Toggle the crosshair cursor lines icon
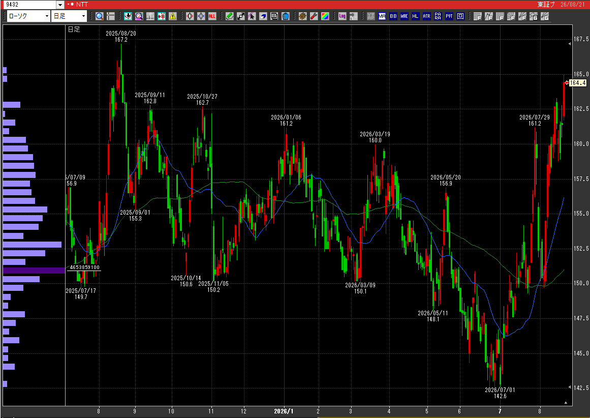Screen dimensions: 590x418 pyautogui.click(x=111, y=16)
